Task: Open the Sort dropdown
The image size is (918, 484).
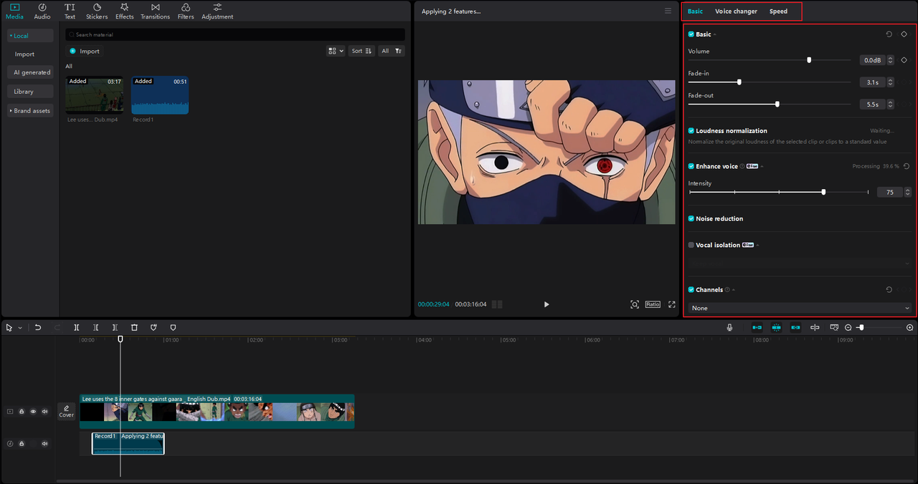Action: [361, 51]
